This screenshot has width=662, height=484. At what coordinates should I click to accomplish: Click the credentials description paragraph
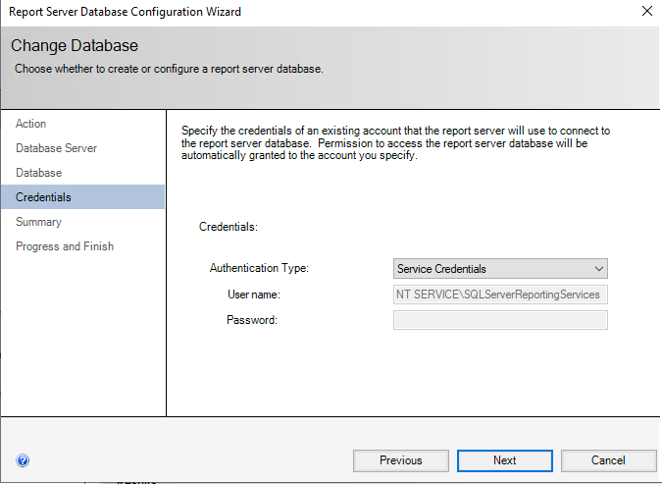[397, 143]
